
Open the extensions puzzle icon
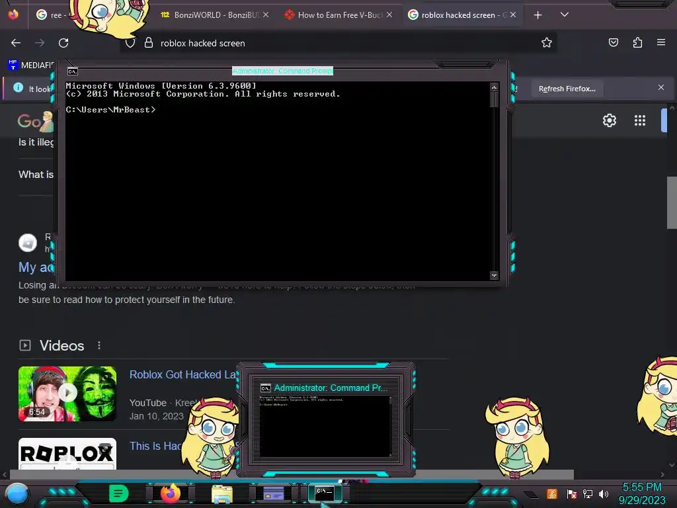(x=637, y=42)
